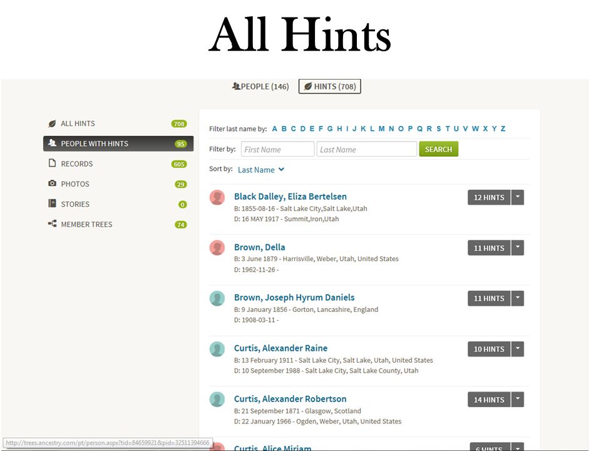Click Alexander Raine Curtis's avatar
This screenshot has width=601, height=451.
click(x=217, y=349)
